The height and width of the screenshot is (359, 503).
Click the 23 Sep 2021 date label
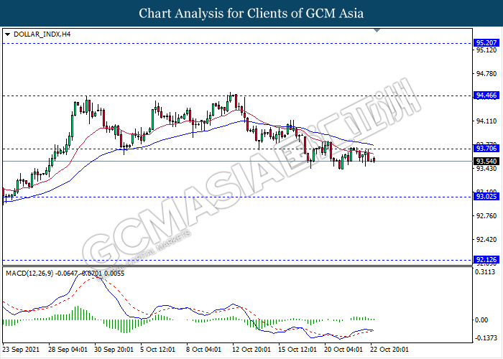pos(21,350)
